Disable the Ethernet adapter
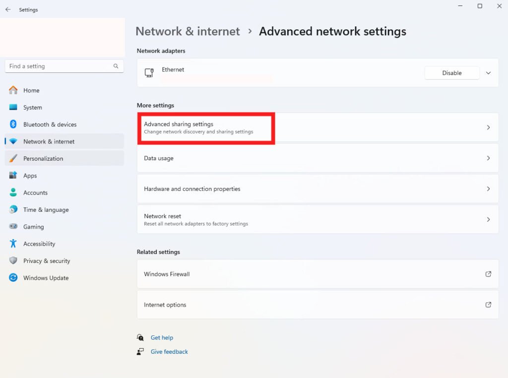The image size is (508, 378). point(451,73)
